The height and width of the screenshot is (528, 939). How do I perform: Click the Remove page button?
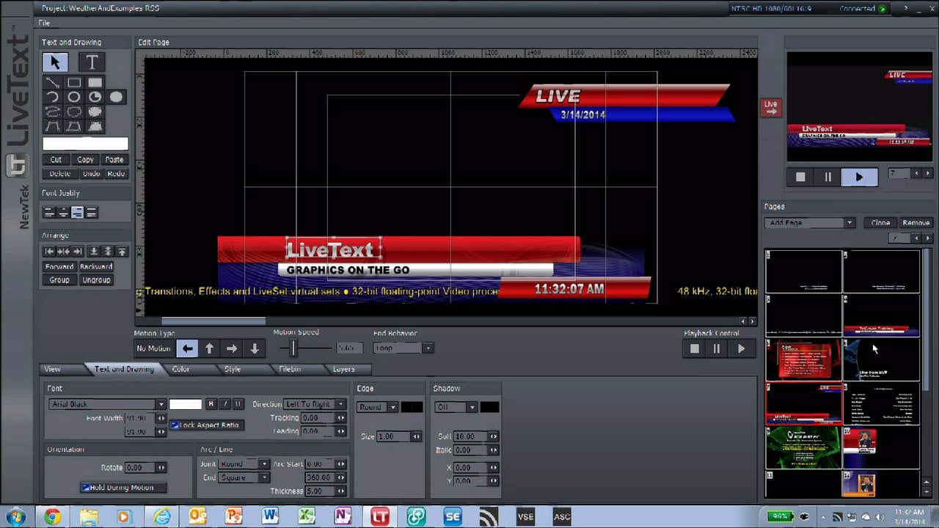click(x=916, y=223)
